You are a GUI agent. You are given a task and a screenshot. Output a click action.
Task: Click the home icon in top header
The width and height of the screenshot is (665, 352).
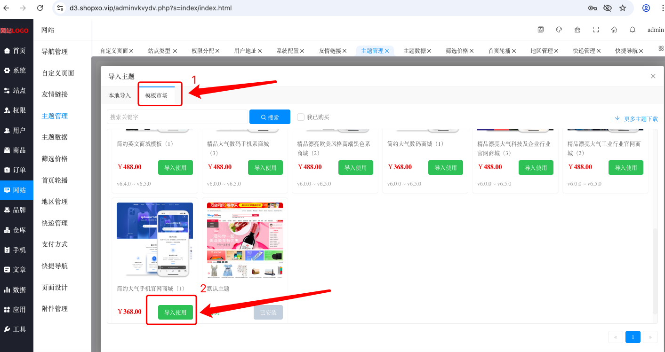click(x=614, y=30)
